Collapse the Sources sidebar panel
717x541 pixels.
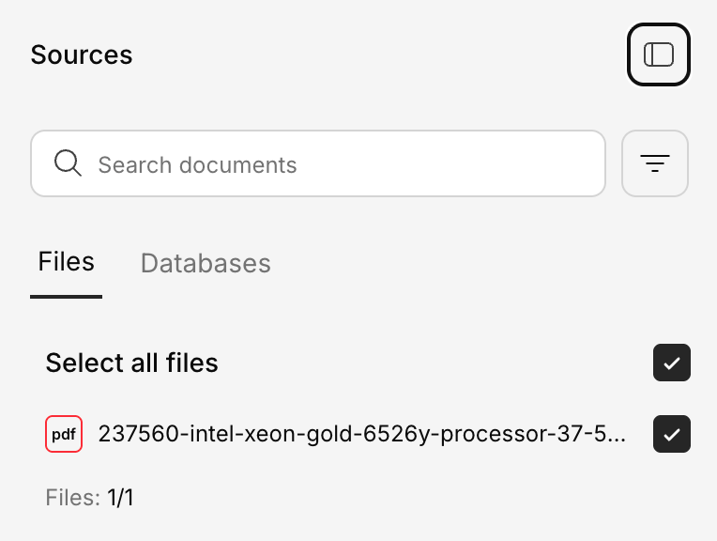[658, 54]
